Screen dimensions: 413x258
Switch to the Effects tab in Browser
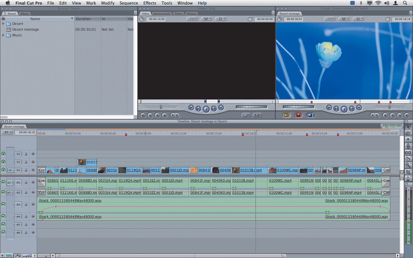25,13
